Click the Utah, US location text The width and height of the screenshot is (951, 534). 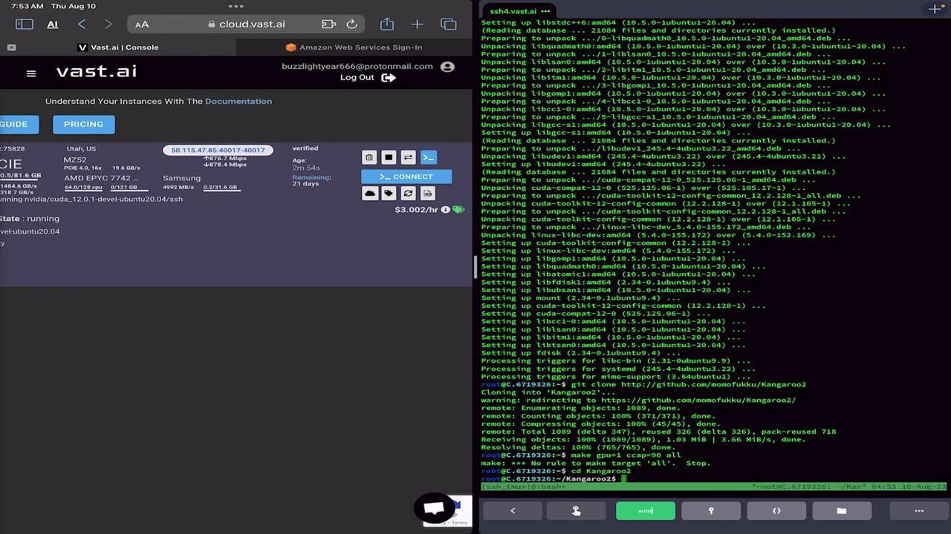coord(81,148)
